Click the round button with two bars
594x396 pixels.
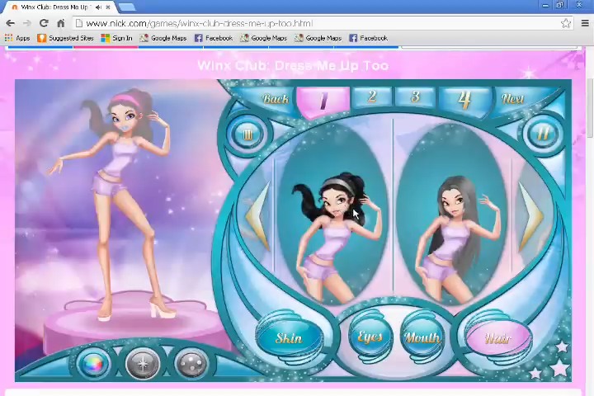[x=543, y=134]
